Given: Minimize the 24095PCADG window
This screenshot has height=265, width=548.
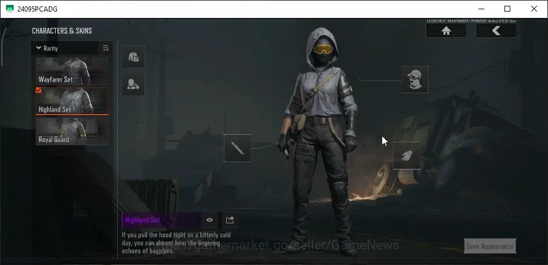Looking at the screenshot, I should (481, 9).
